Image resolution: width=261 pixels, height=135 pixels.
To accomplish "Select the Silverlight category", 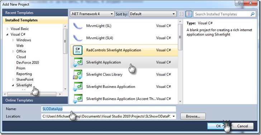I will (x=24, y=85).
